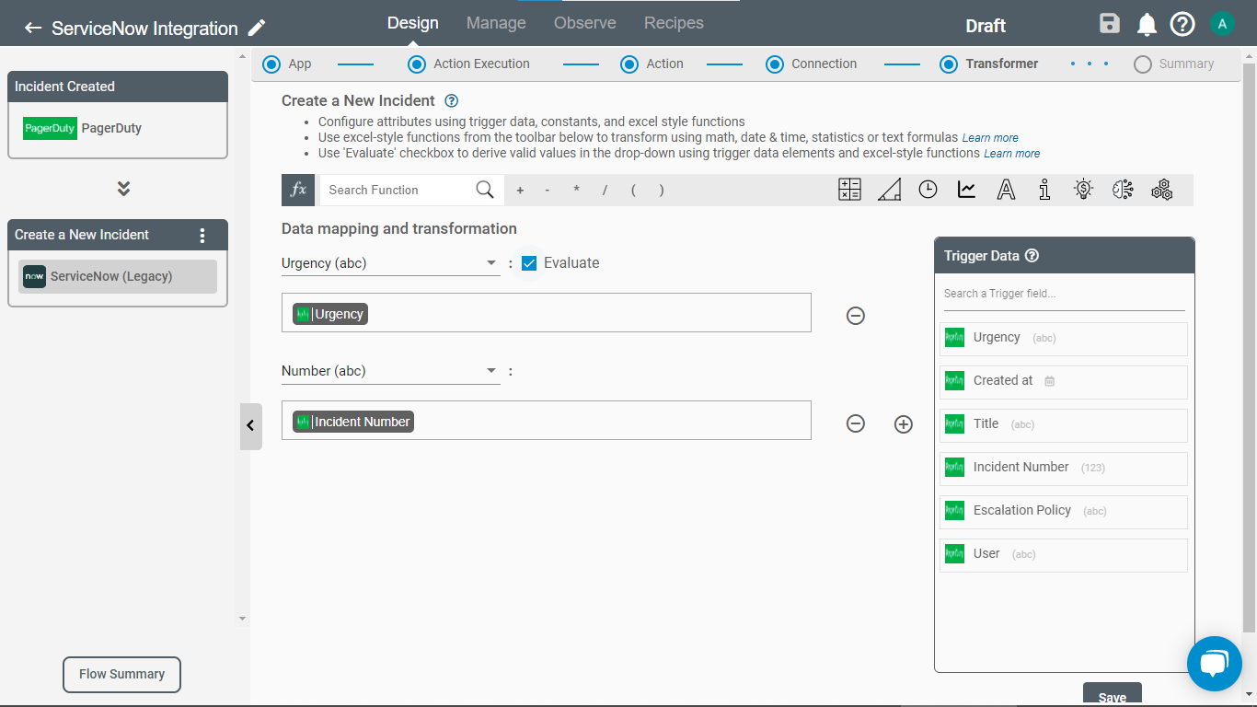The height and width of the screenshot is (707, 1257).
Task: Insert opening parenthesis
Action: click(x=633, y=191)
